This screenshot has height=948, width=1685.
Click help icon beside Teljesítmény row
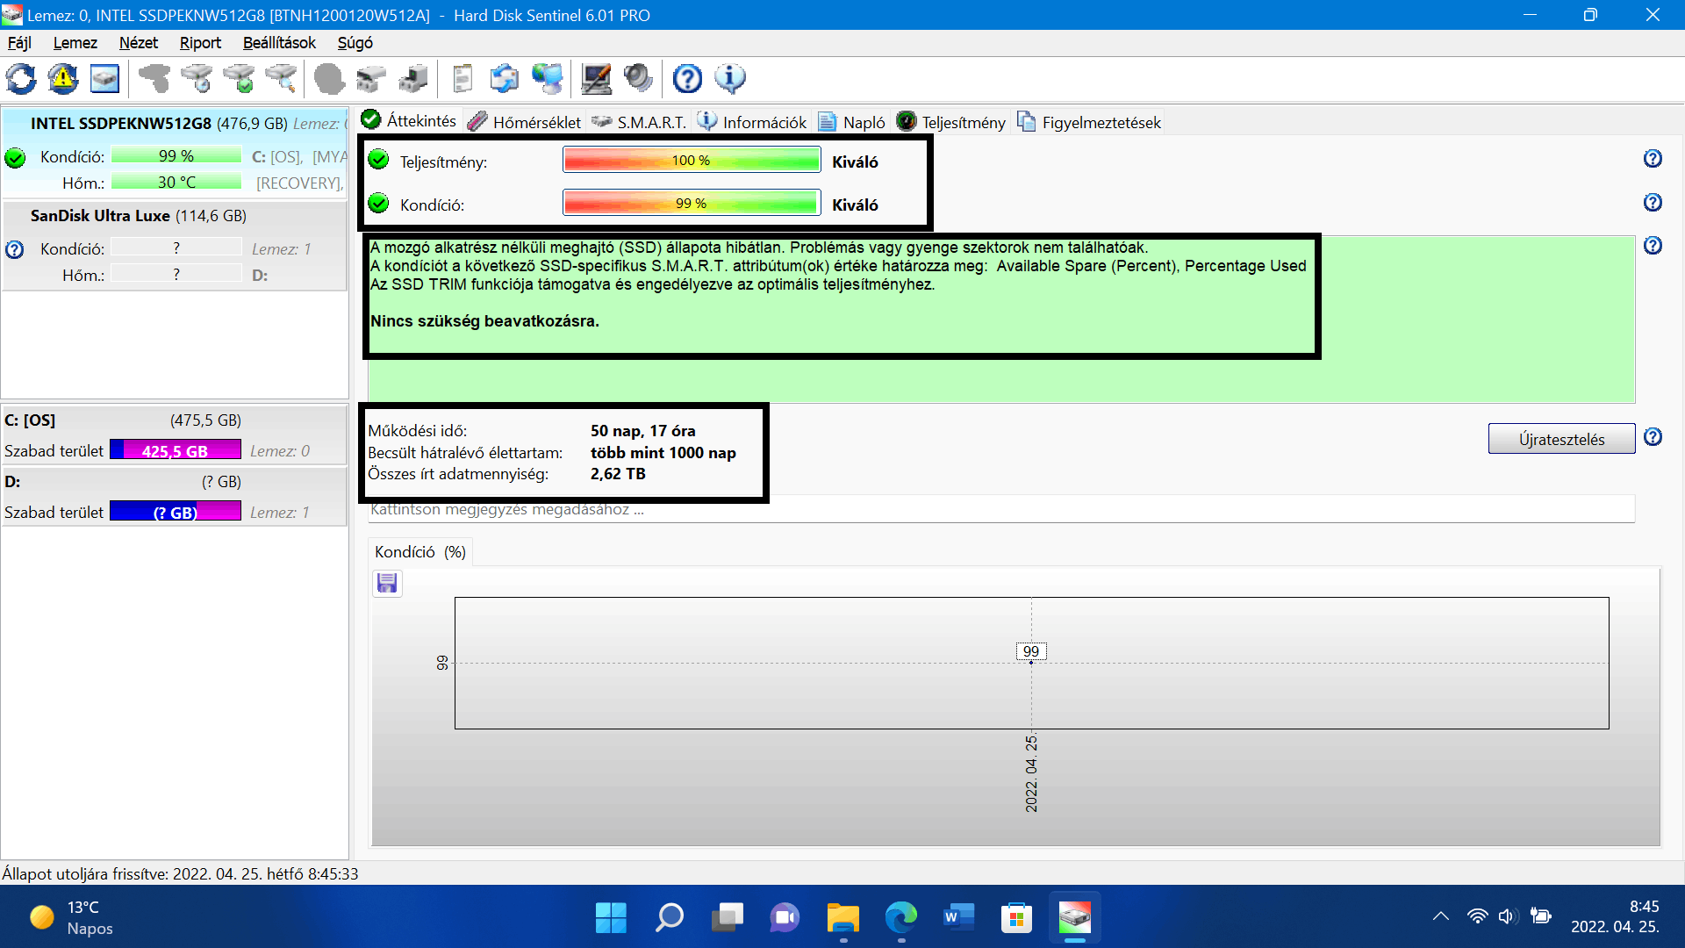(1653, 159)
